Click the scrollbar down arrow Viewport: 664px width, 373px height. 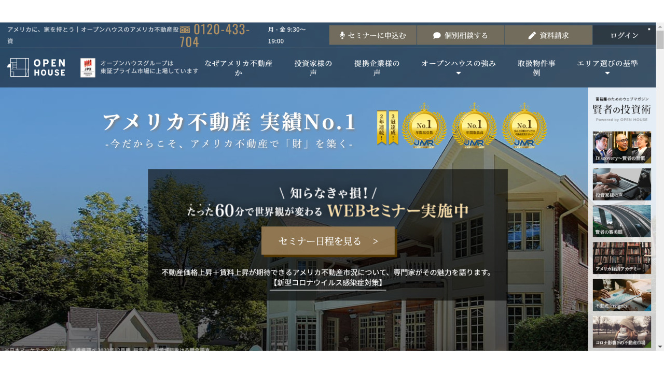660,347
